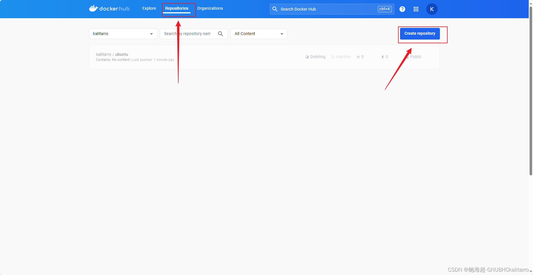Click the Docker Hub whale logo
The image size is (533, 275).
point(109,9)
